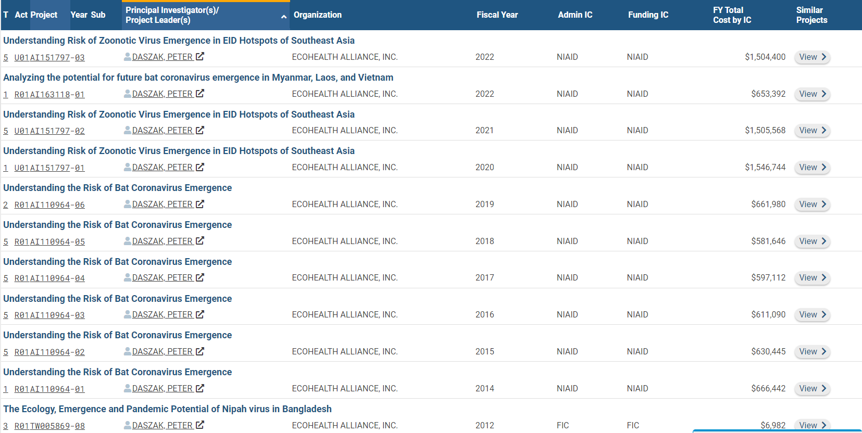Click person icon in U01AI151797-03 row
The height and width of the screenshot is (433, 862).
pyautogui.click(x=128, y=57)
